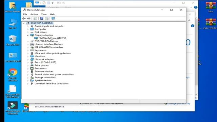Click the blue Help toolbar icon
This screenshot has width=217, height=122.
click(x=42, y=18)
